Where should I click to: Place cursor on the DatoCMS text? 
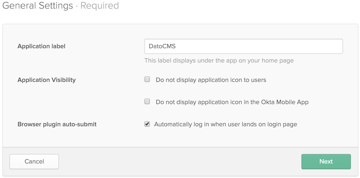(162, 46)
